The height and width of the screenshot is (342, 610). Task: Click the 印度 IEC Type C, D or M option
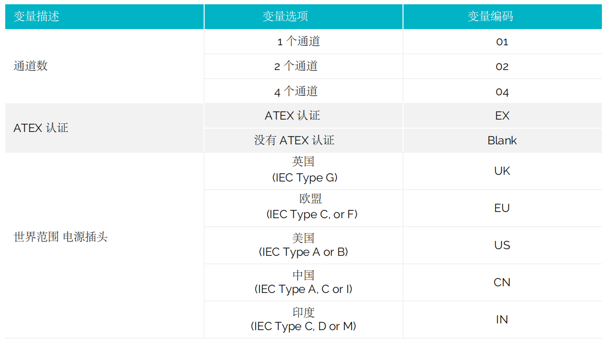(303, 319)
